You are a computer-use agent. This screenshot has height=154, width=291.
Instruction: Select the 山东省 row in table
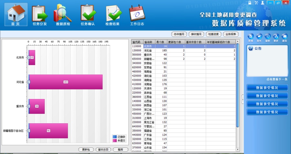pos(184,148)
